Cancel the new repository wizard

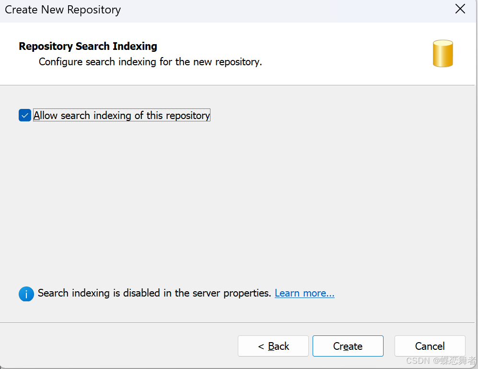[x=430, y=346]
